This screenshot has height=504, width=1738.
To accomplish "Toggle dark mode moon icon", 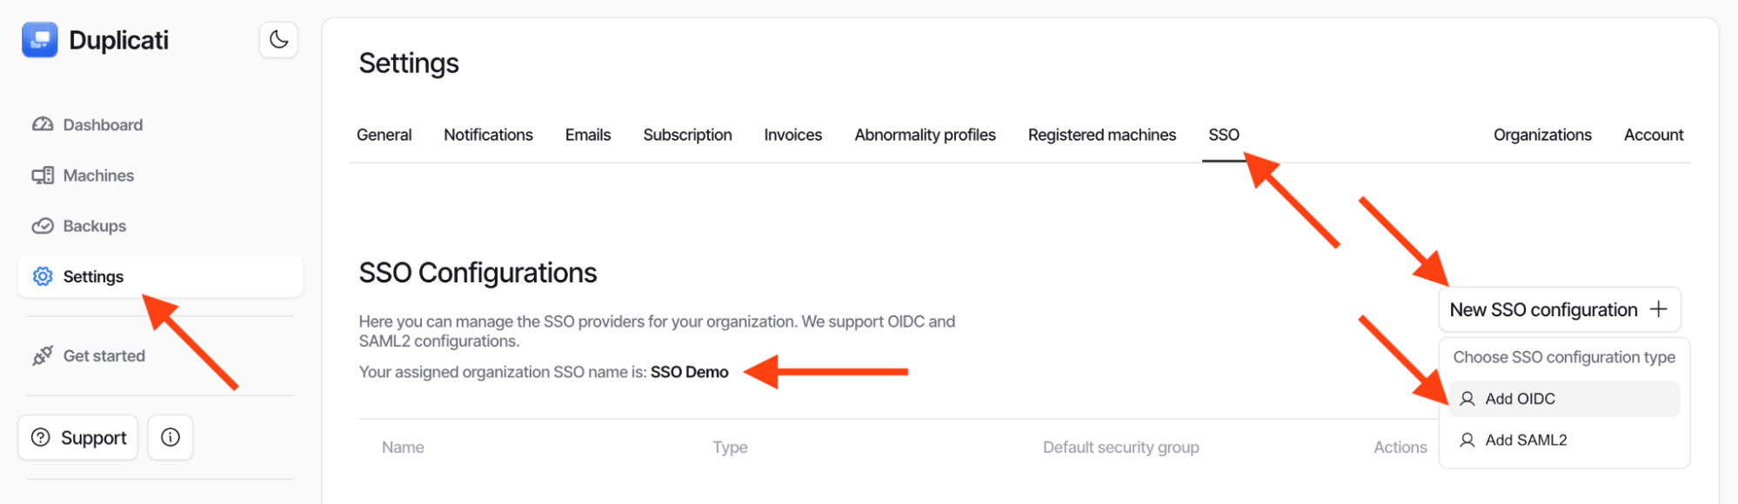I will click(278, 40).
